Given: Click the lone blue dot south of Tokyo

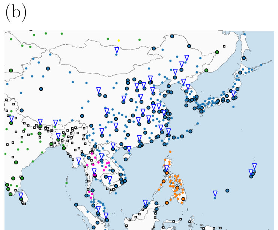Looking at the screenshot, I should (x=233, y=107).
